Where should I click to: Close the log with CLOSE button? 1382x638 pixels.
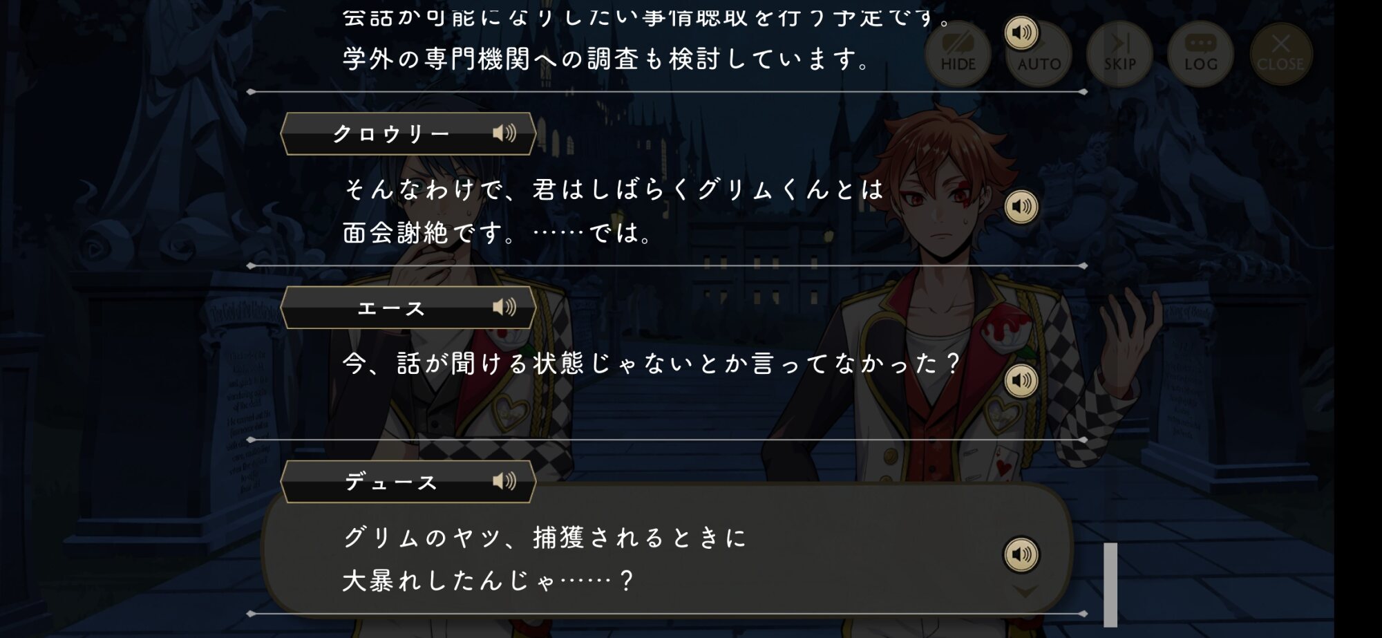[1280, 55]
